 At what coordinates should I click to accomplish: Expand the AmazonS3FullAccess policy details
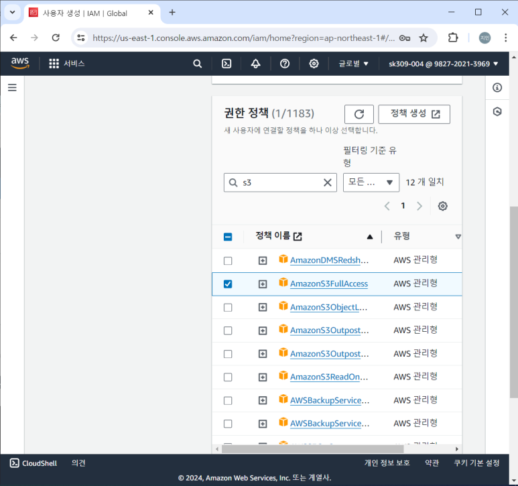point(262,284)
